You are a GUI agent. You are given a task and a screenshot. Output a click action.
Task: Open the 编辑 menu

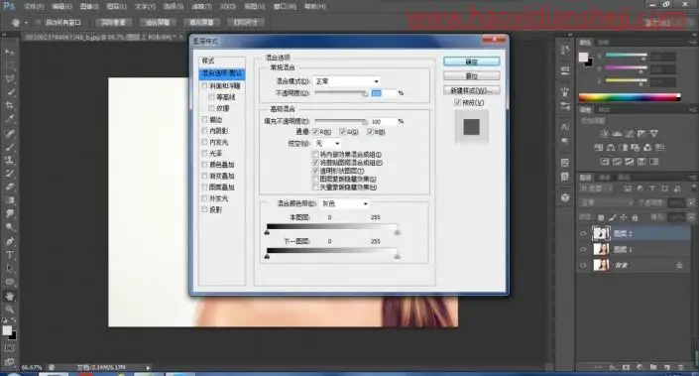[x=61, y=6]
